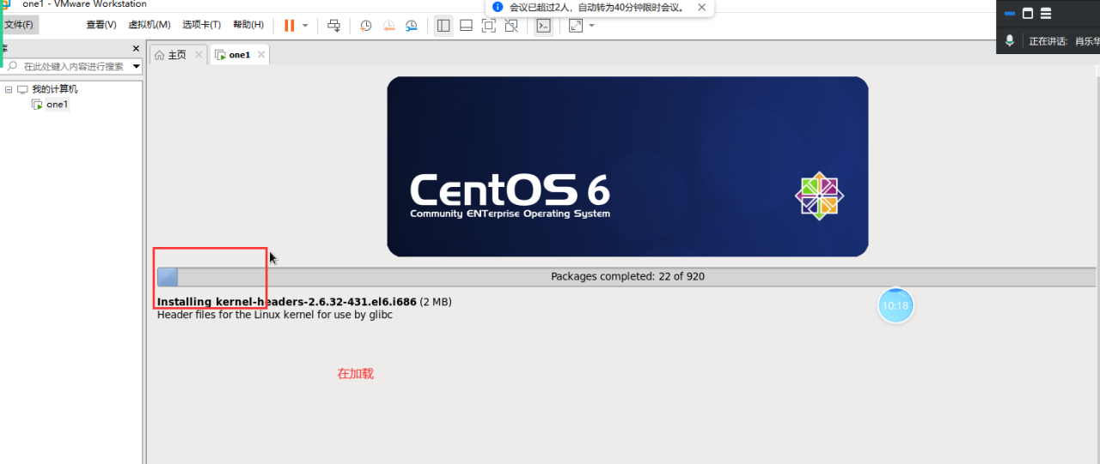The height and width of the screenshot is (464, 1100).
Task: Click the 'Installing kernel-headers' status text
Action: [304, 302]
